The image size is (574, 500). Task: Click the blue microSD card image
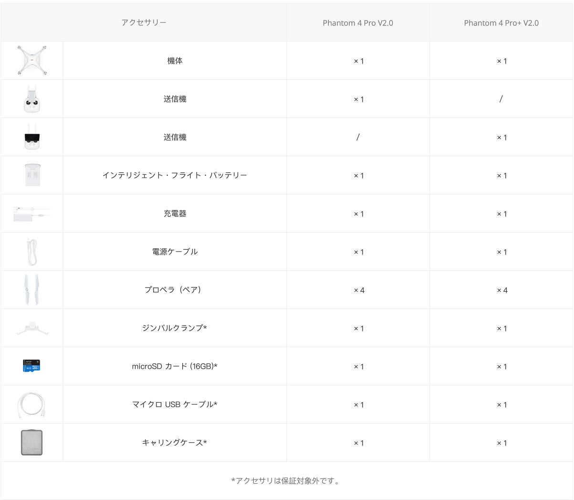(x=32, y=366)
